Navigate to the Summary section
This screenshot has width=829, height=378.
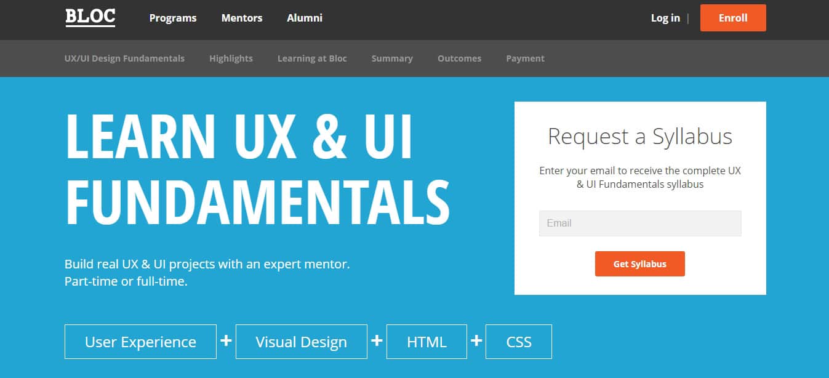392,58
